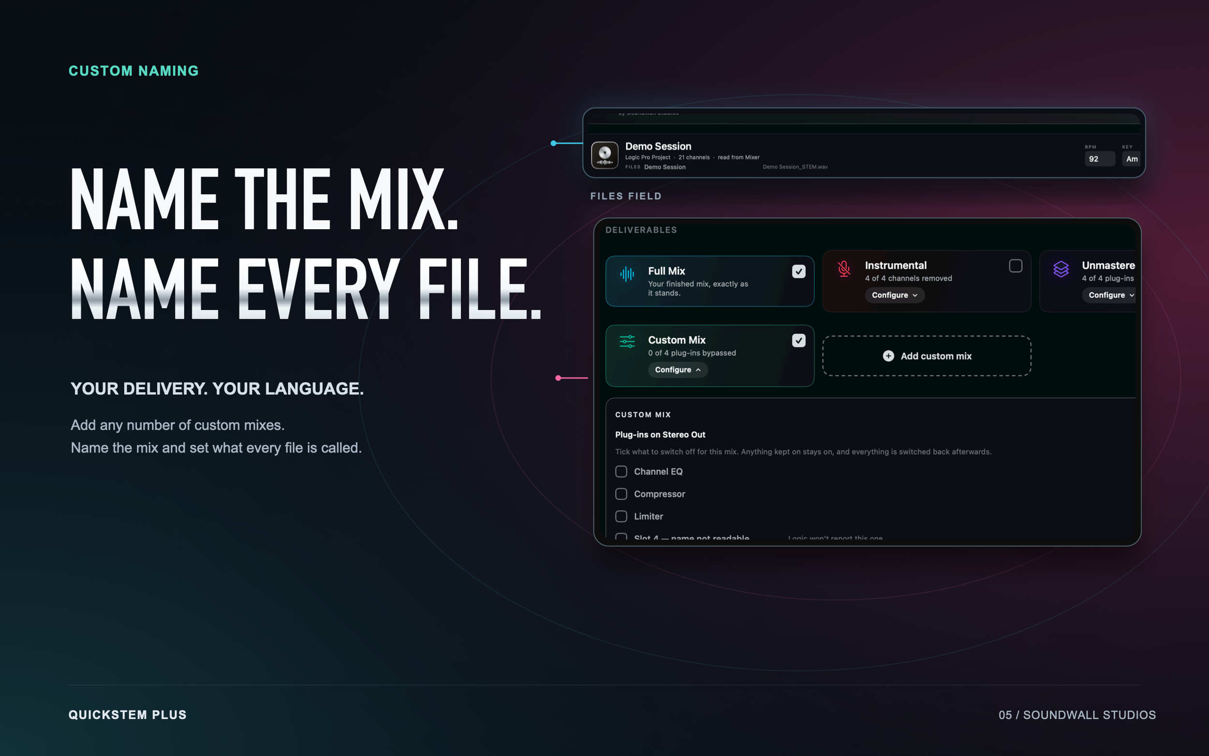This screenshot has width=1209, height=756.
Task: Click "4 of 4 channels removed" text
Action: (x=908, y=279)
